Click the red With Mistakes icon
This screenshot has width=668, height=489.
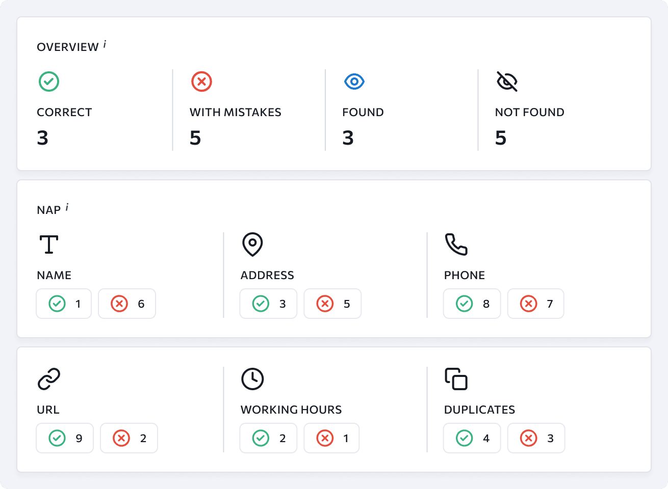201,81
